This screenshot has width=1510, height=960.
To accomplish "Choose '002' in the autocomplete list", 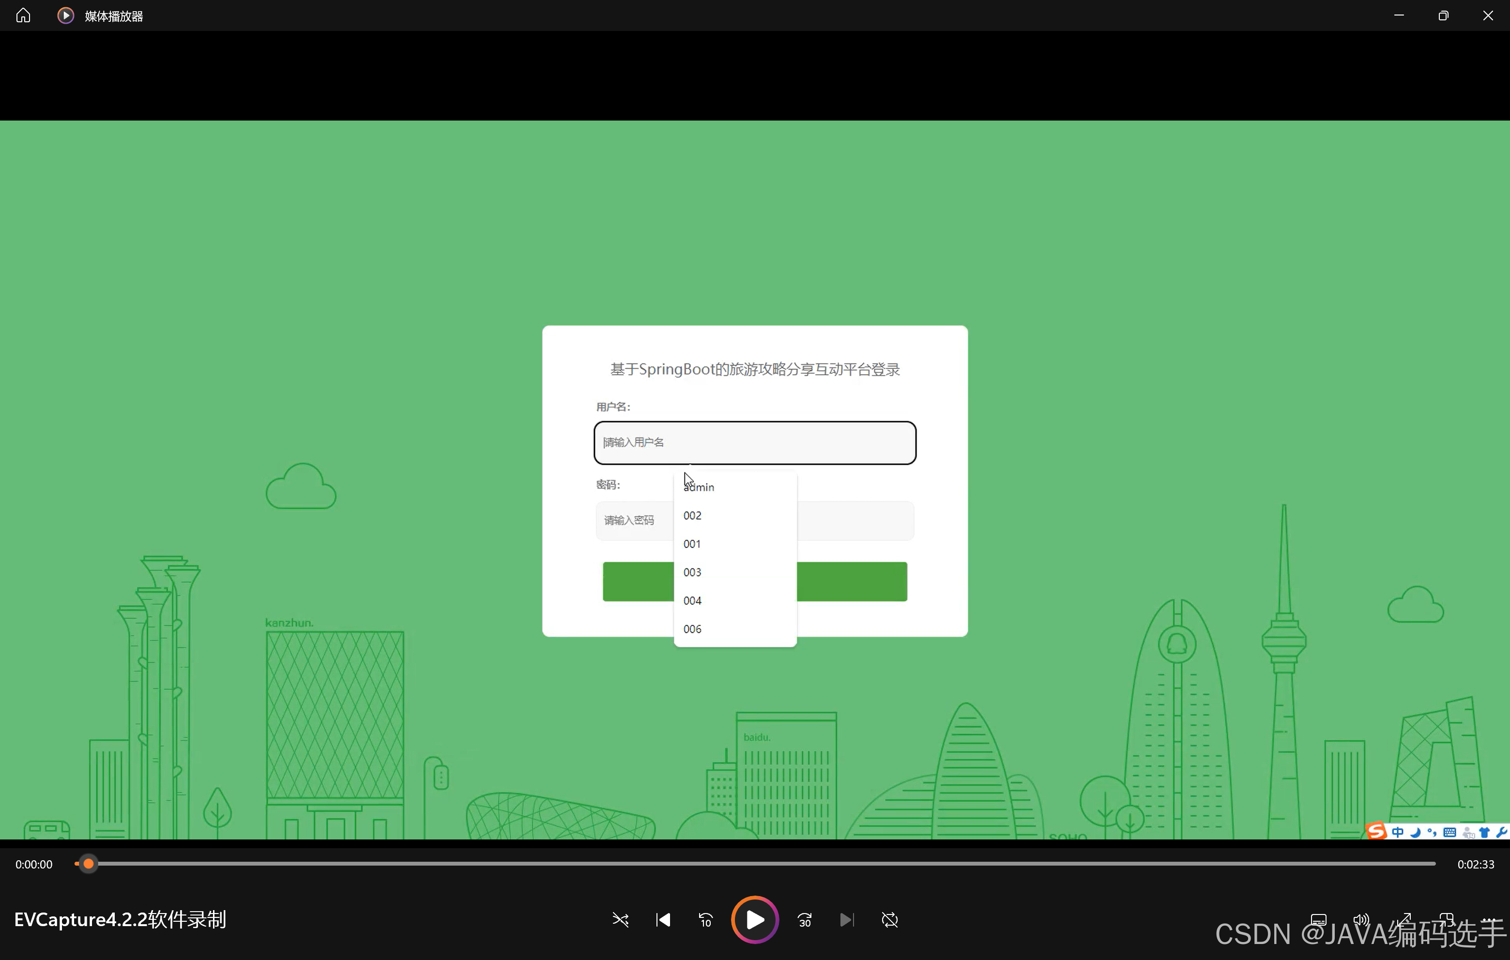I will (692, 516).
